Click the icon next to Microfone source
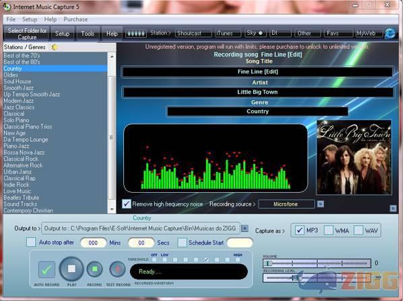The width and height of the screenshot is (404, 301). pos(321,204)
